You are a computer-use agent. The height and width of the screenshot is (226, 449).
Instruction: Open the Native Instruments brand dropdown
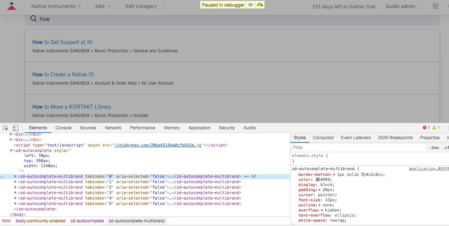(56, 6)
